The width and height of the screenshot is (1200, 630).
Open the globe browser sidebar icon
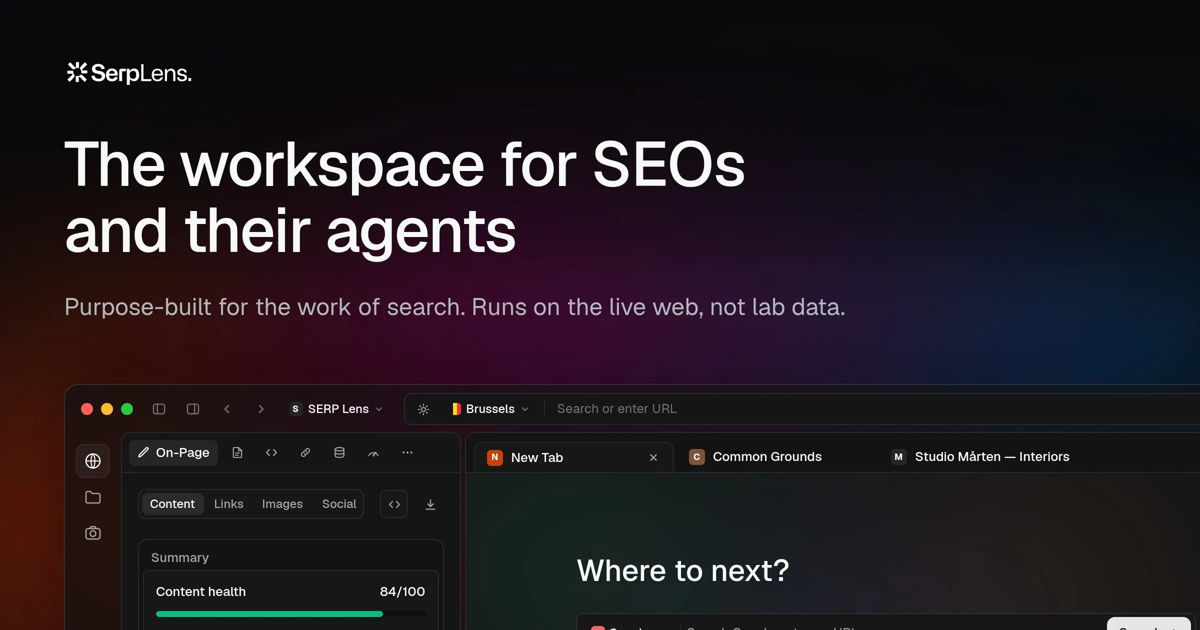pyautogui.click(x=93, y=461)
